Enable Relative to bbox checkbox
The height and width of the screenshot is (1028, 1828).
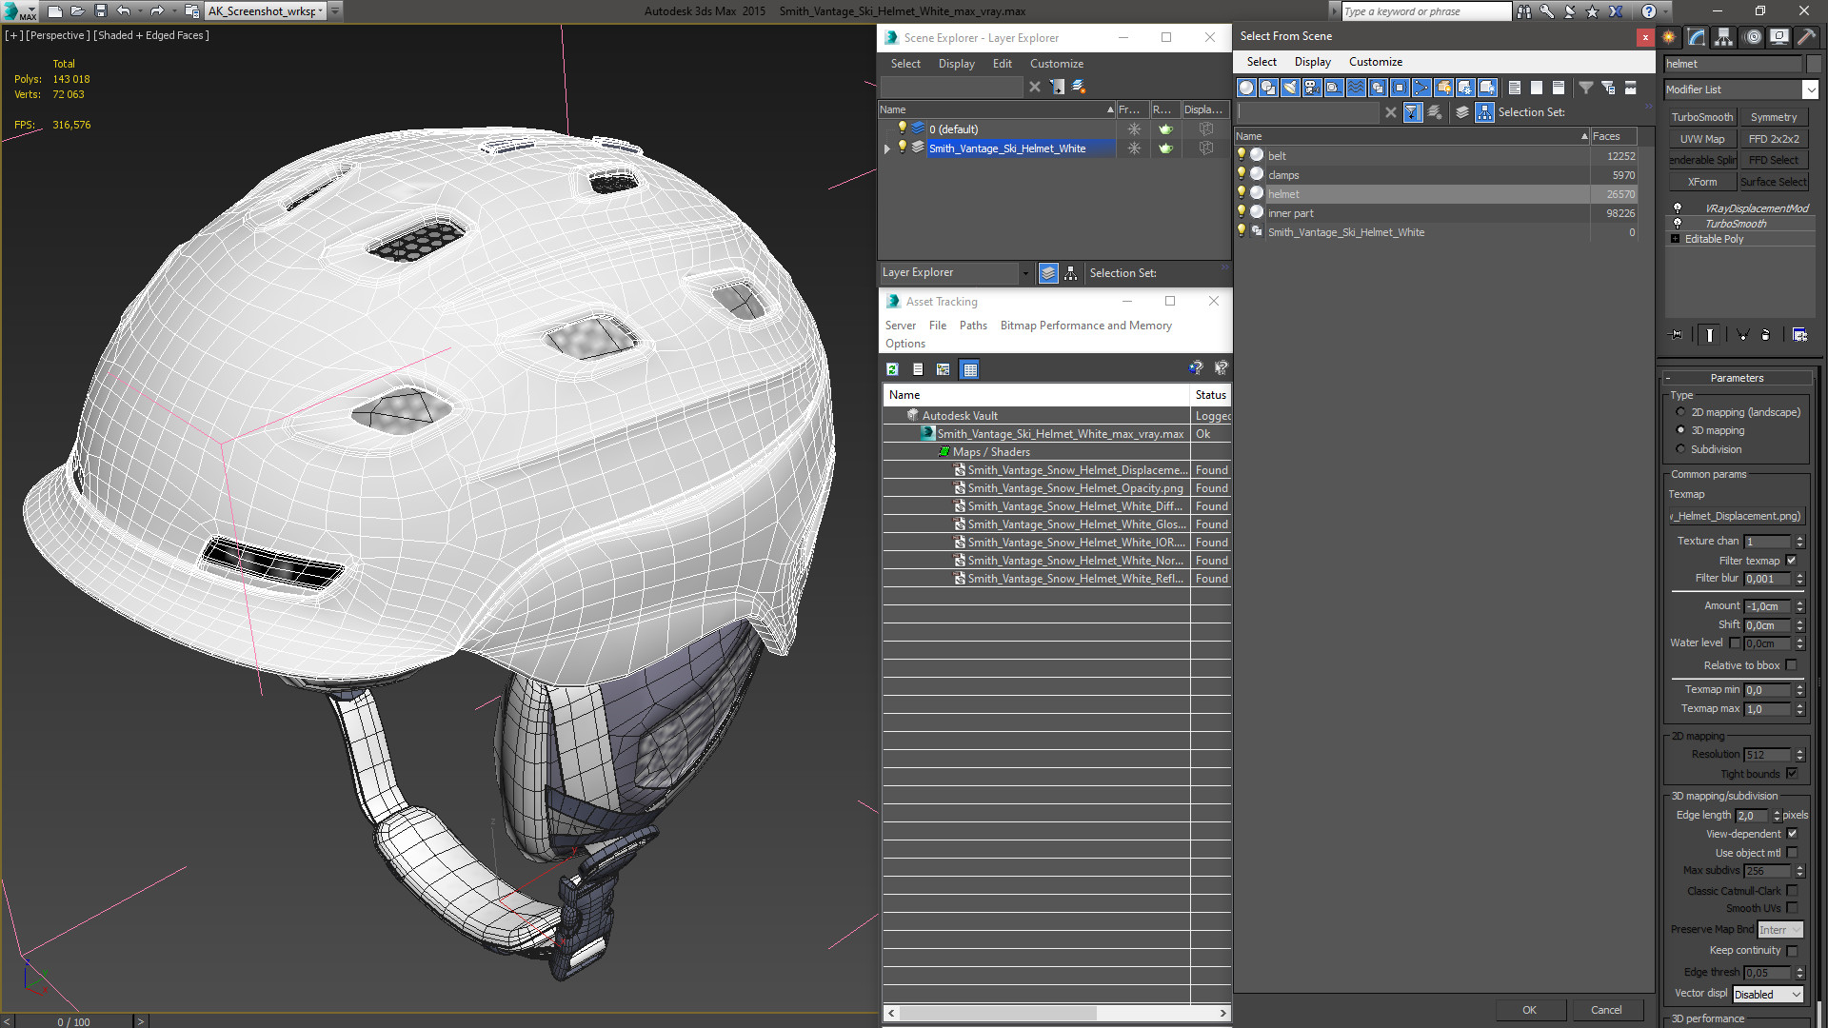[x=1792, y=665]
